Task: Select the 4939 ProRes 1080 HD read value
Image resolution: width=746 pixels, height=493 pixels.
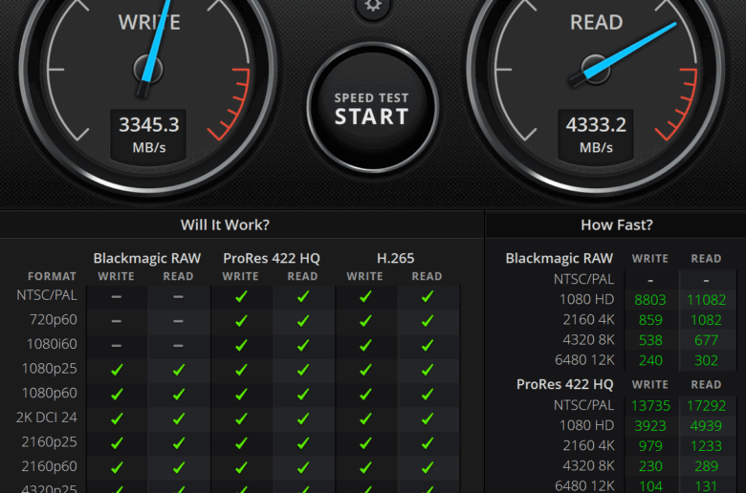Action: pyautogui.click(x=706, y=426)
